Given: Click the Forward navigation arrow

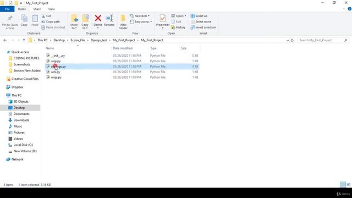Looking at the screenshot, I should [12, 40].
